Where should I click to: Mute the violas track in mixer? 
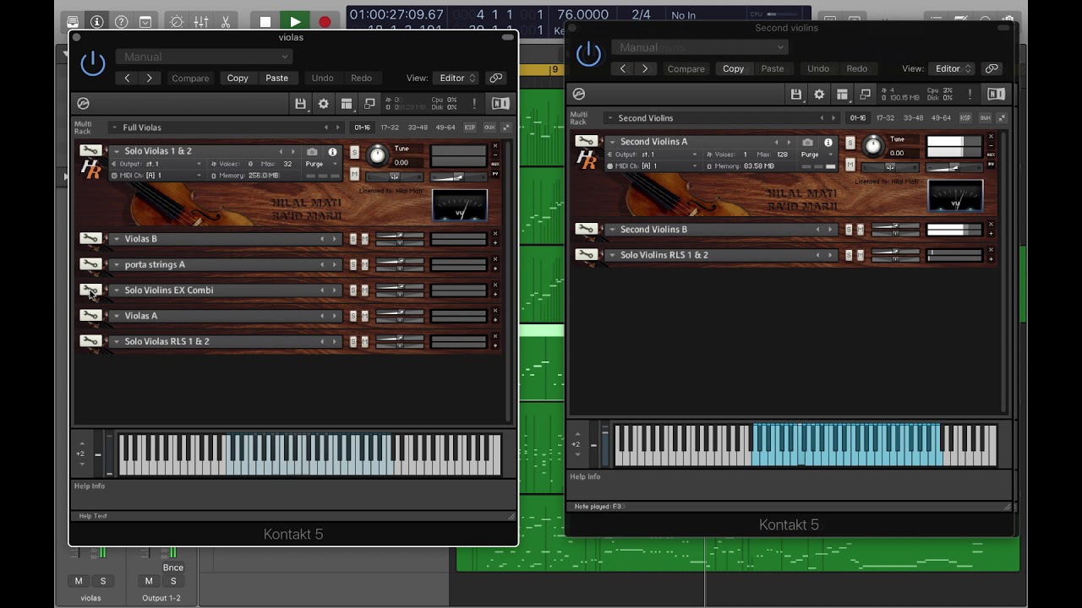[79, 581]
